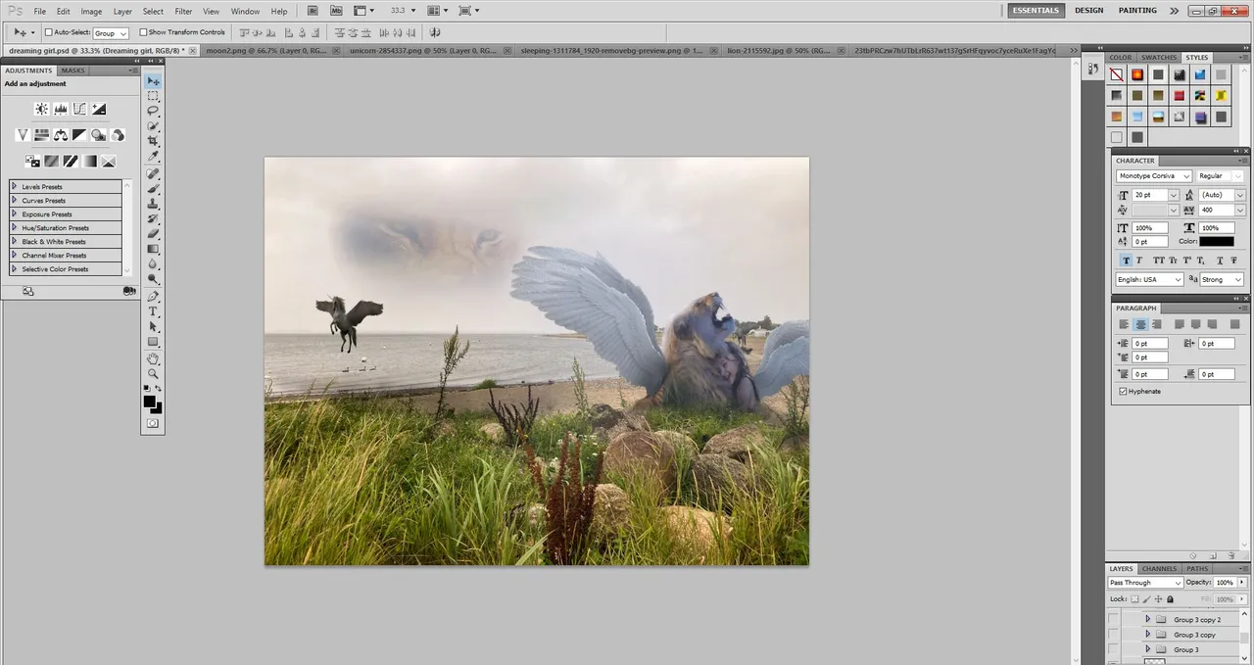This screenshot has width=1254, height=665.
Task: Select the Lasso tool
Action: click(153, 111)
